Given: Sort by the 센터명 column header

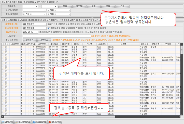Looking at the screenshot, I should click(89, 44).
